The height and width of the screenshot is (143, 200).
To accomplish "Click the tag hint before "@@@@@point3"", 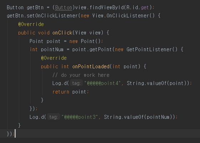I will [x=53, y=117].
